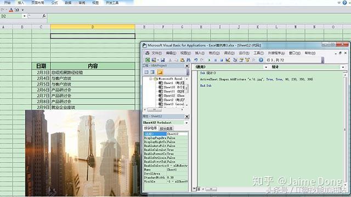Click the Find binoculars icon

pos(188,60)
